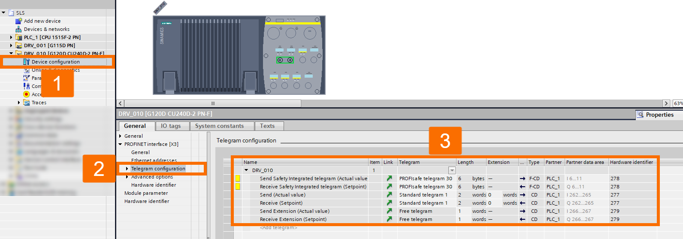Click the Device configuration wrench icon
Viewport: 683px width, 239px height.
(x=27, y=62)
